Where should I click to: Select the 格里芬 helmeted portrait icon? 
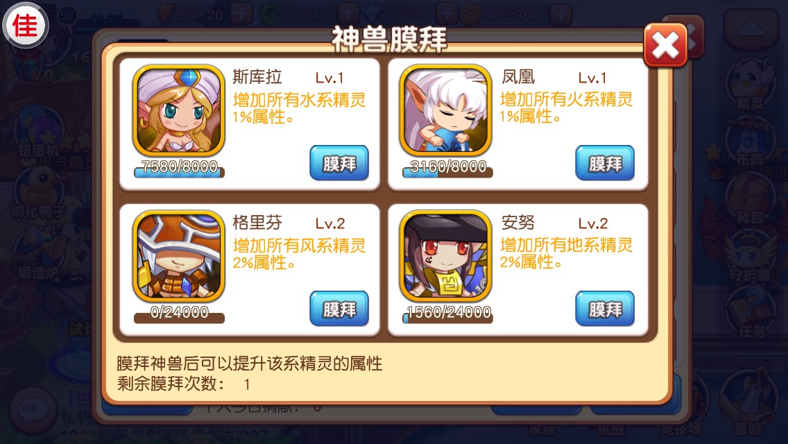tap(178, 255)
